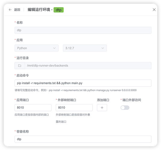Click the green dtp tag badge
161x150 pixels.
point(58,10)
